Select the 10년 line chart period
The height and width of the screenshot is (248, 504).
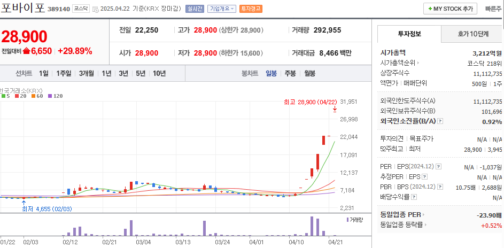(159, 73)
